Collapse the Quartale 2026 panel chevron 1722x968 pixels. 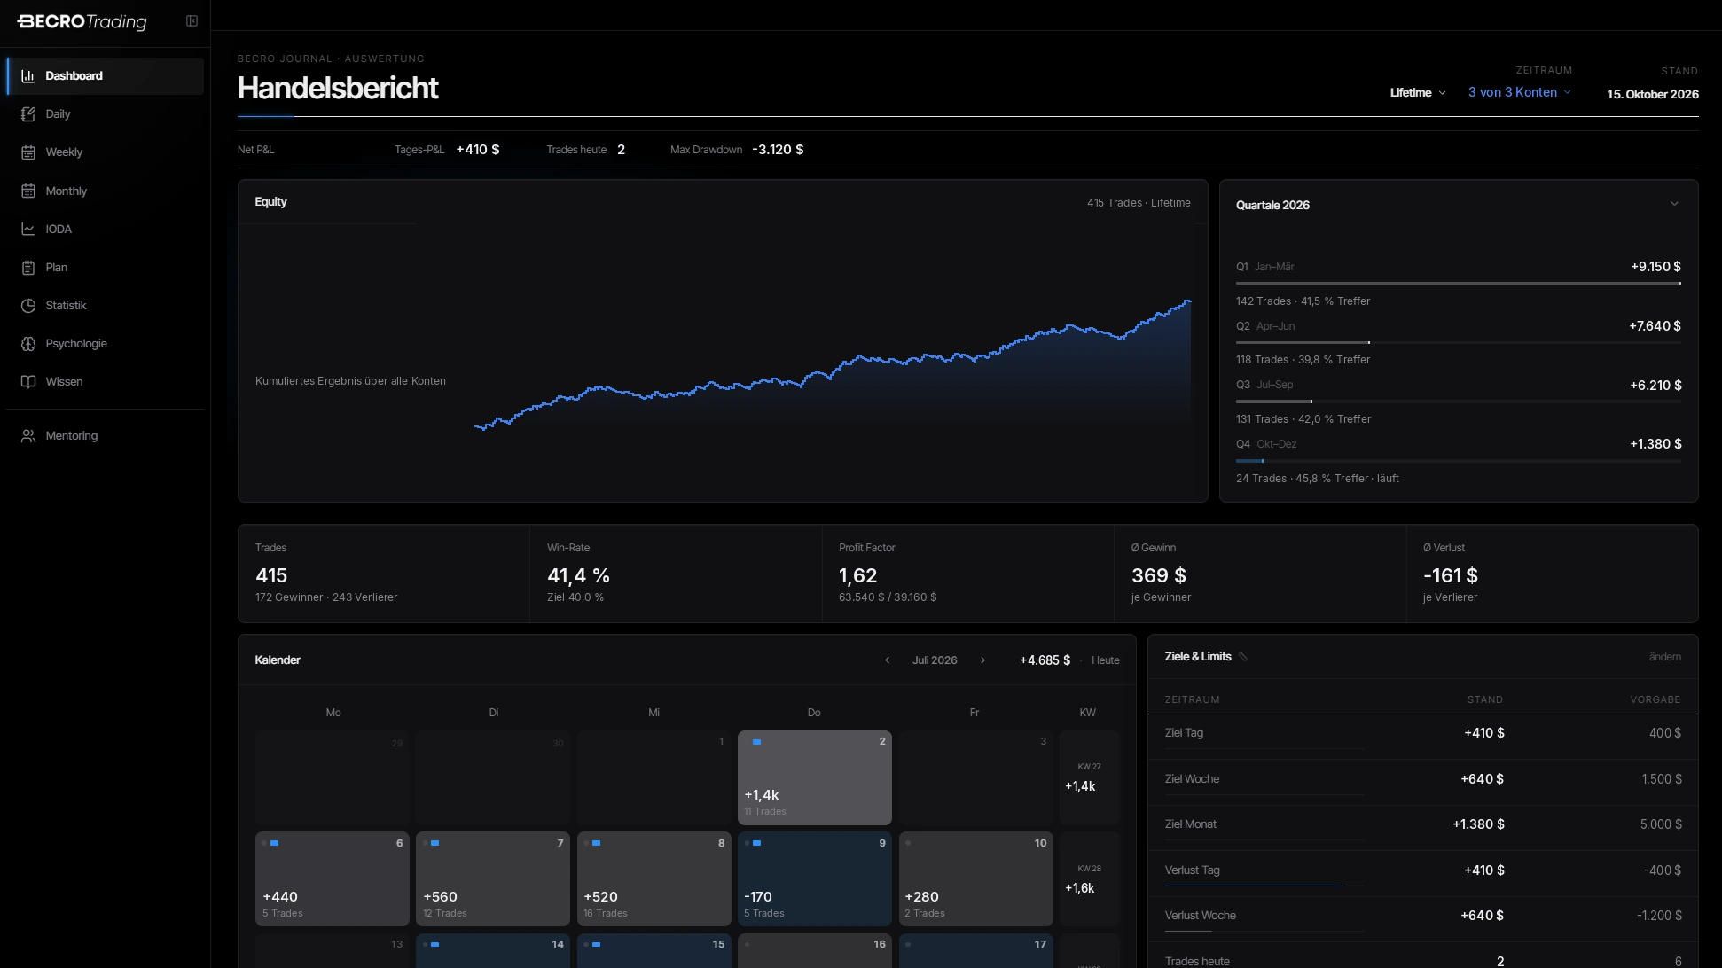coord(1674,204)
